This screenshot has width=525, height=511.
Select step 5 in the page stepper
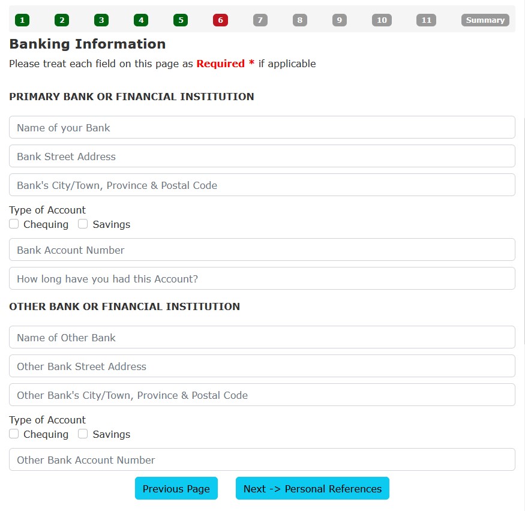pyautogui.click(x=181, y=20)
